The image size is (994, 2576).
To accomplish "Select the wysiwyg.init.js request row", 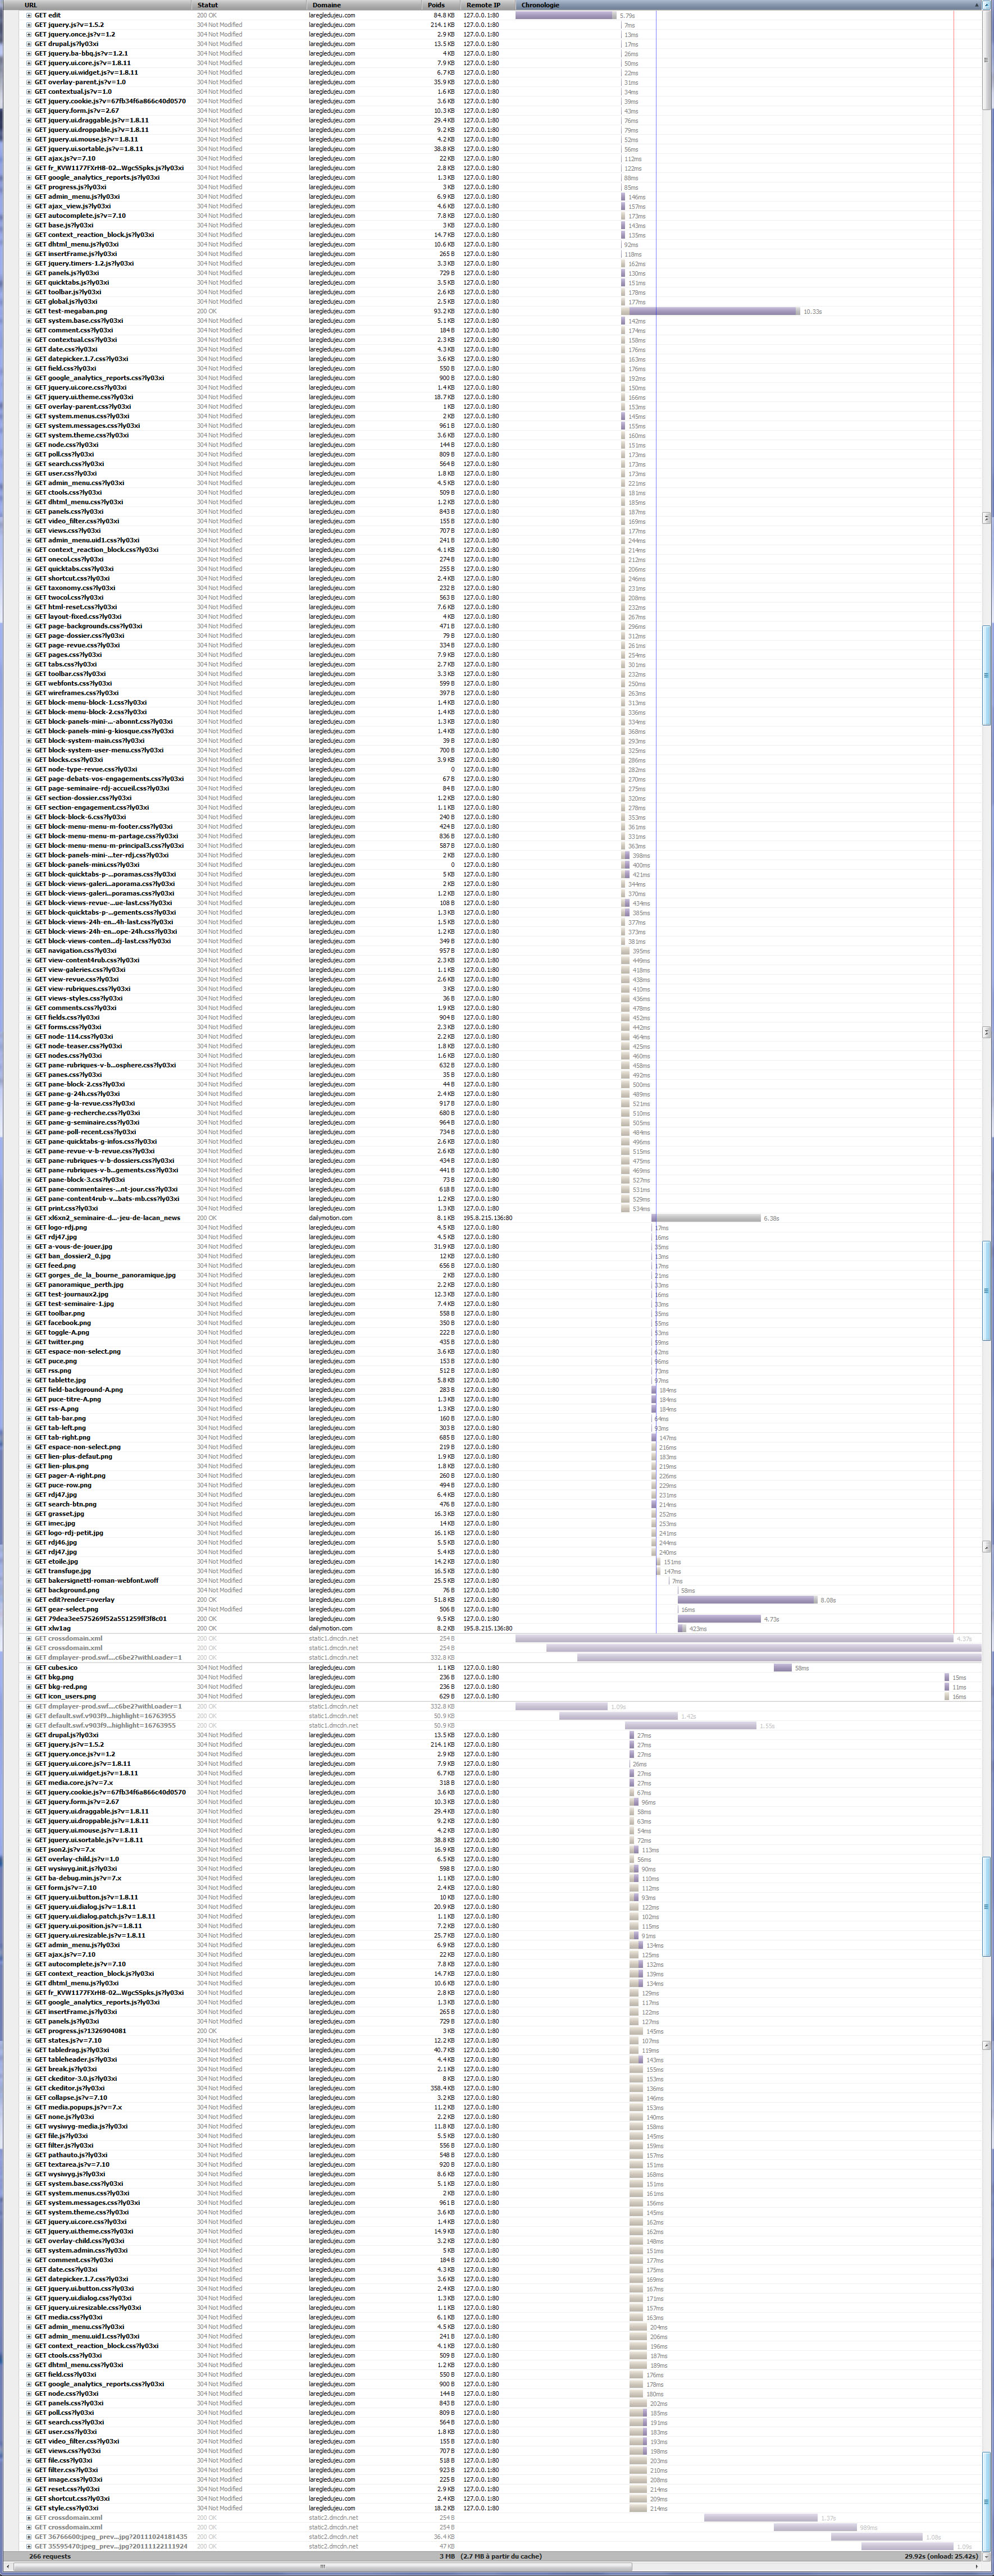I will pos(500,1868).
